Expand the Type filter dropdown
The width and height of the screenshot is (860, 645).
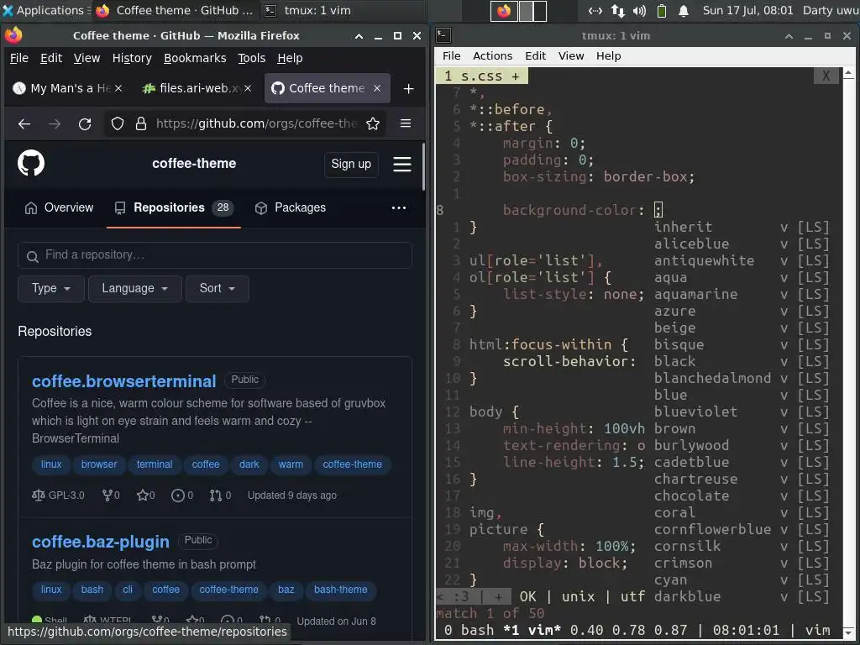click(x=51, y=289)
